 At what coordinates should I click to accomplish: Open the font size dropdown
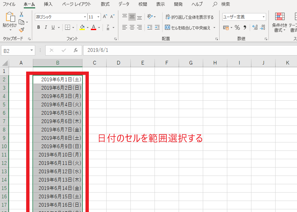pos(98,17)
